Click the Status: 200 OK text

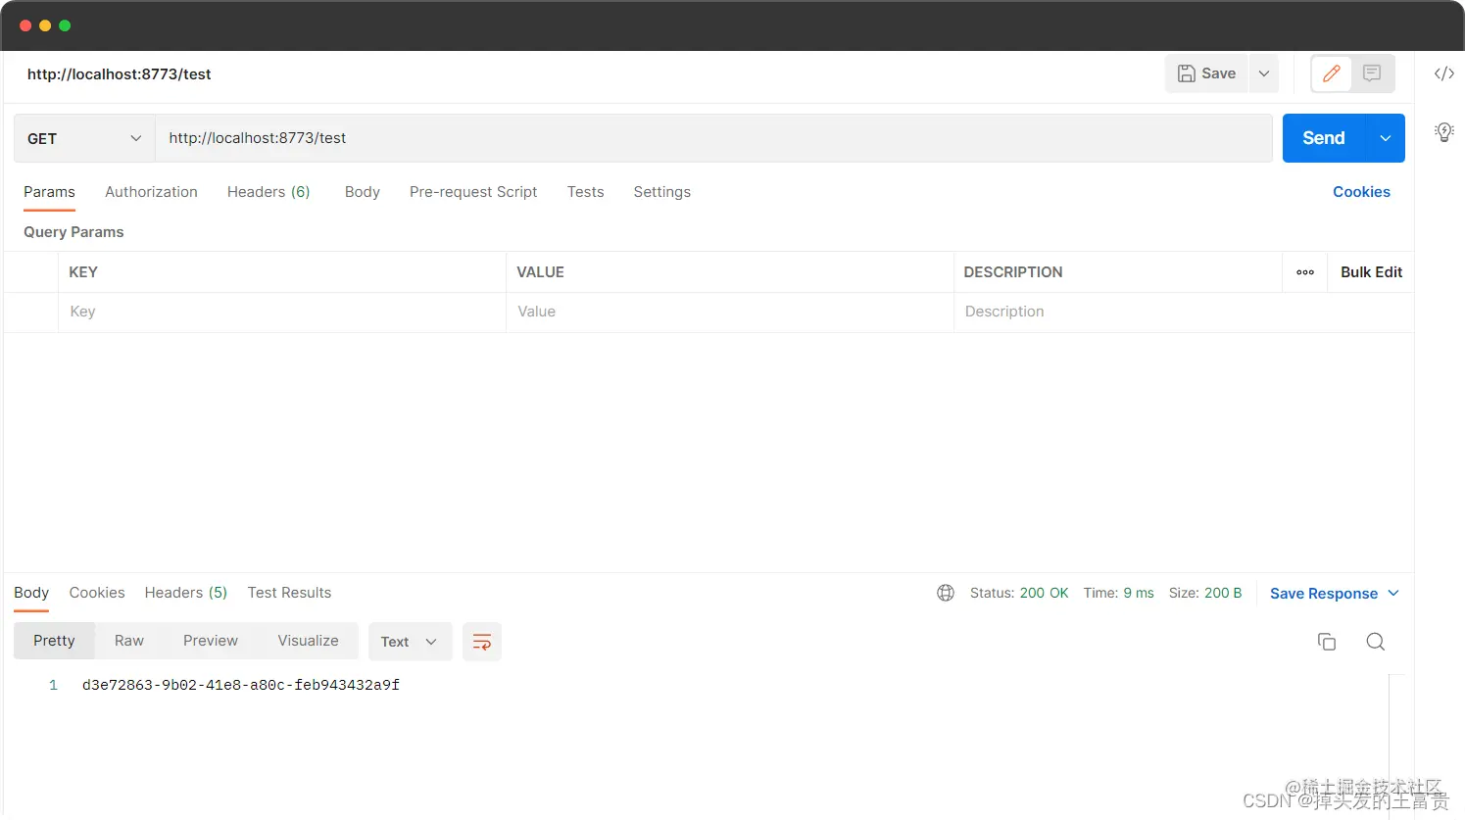[1019, 593]
